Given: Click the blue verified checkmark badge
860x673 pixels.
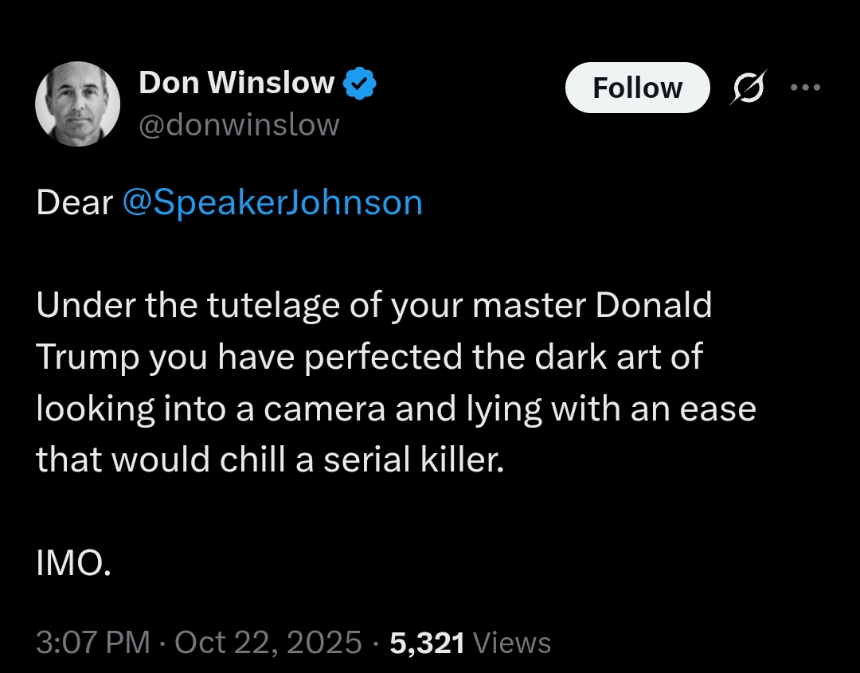Looking at the screenshot, I should pos(359,83).
